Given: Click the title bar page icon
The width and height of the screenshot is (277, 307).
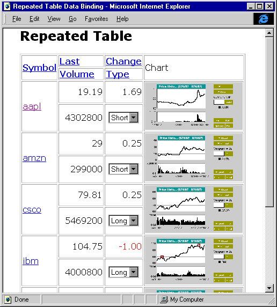Looking at the screenshot, I should (7, 6).
